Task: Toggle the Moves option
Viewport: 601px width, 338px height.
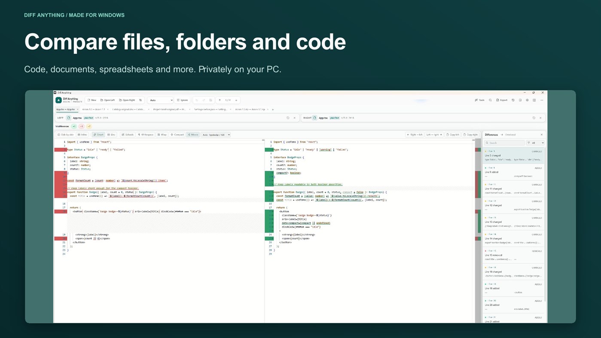Action: pyautogui.click(x=193, y=135)
